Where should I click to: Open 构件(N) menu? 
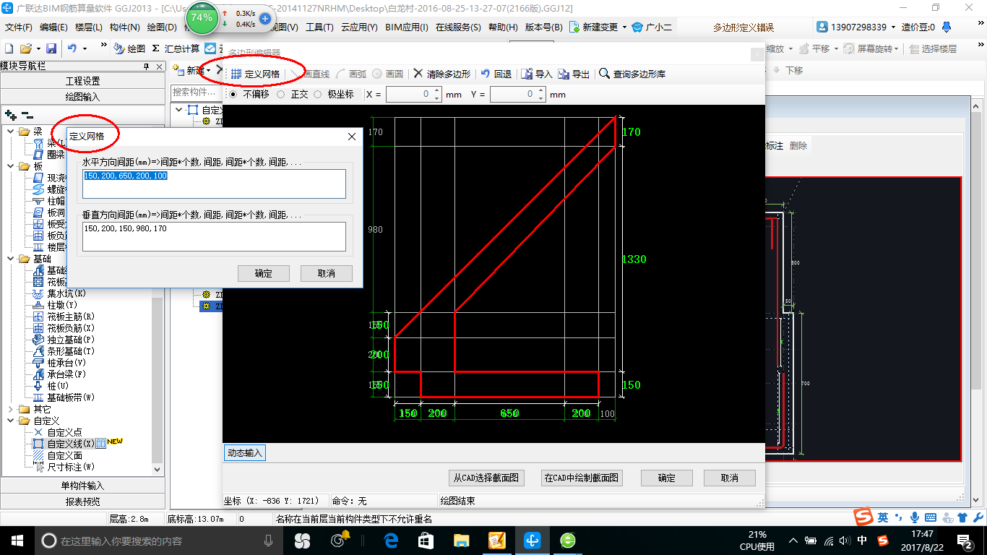125,27
